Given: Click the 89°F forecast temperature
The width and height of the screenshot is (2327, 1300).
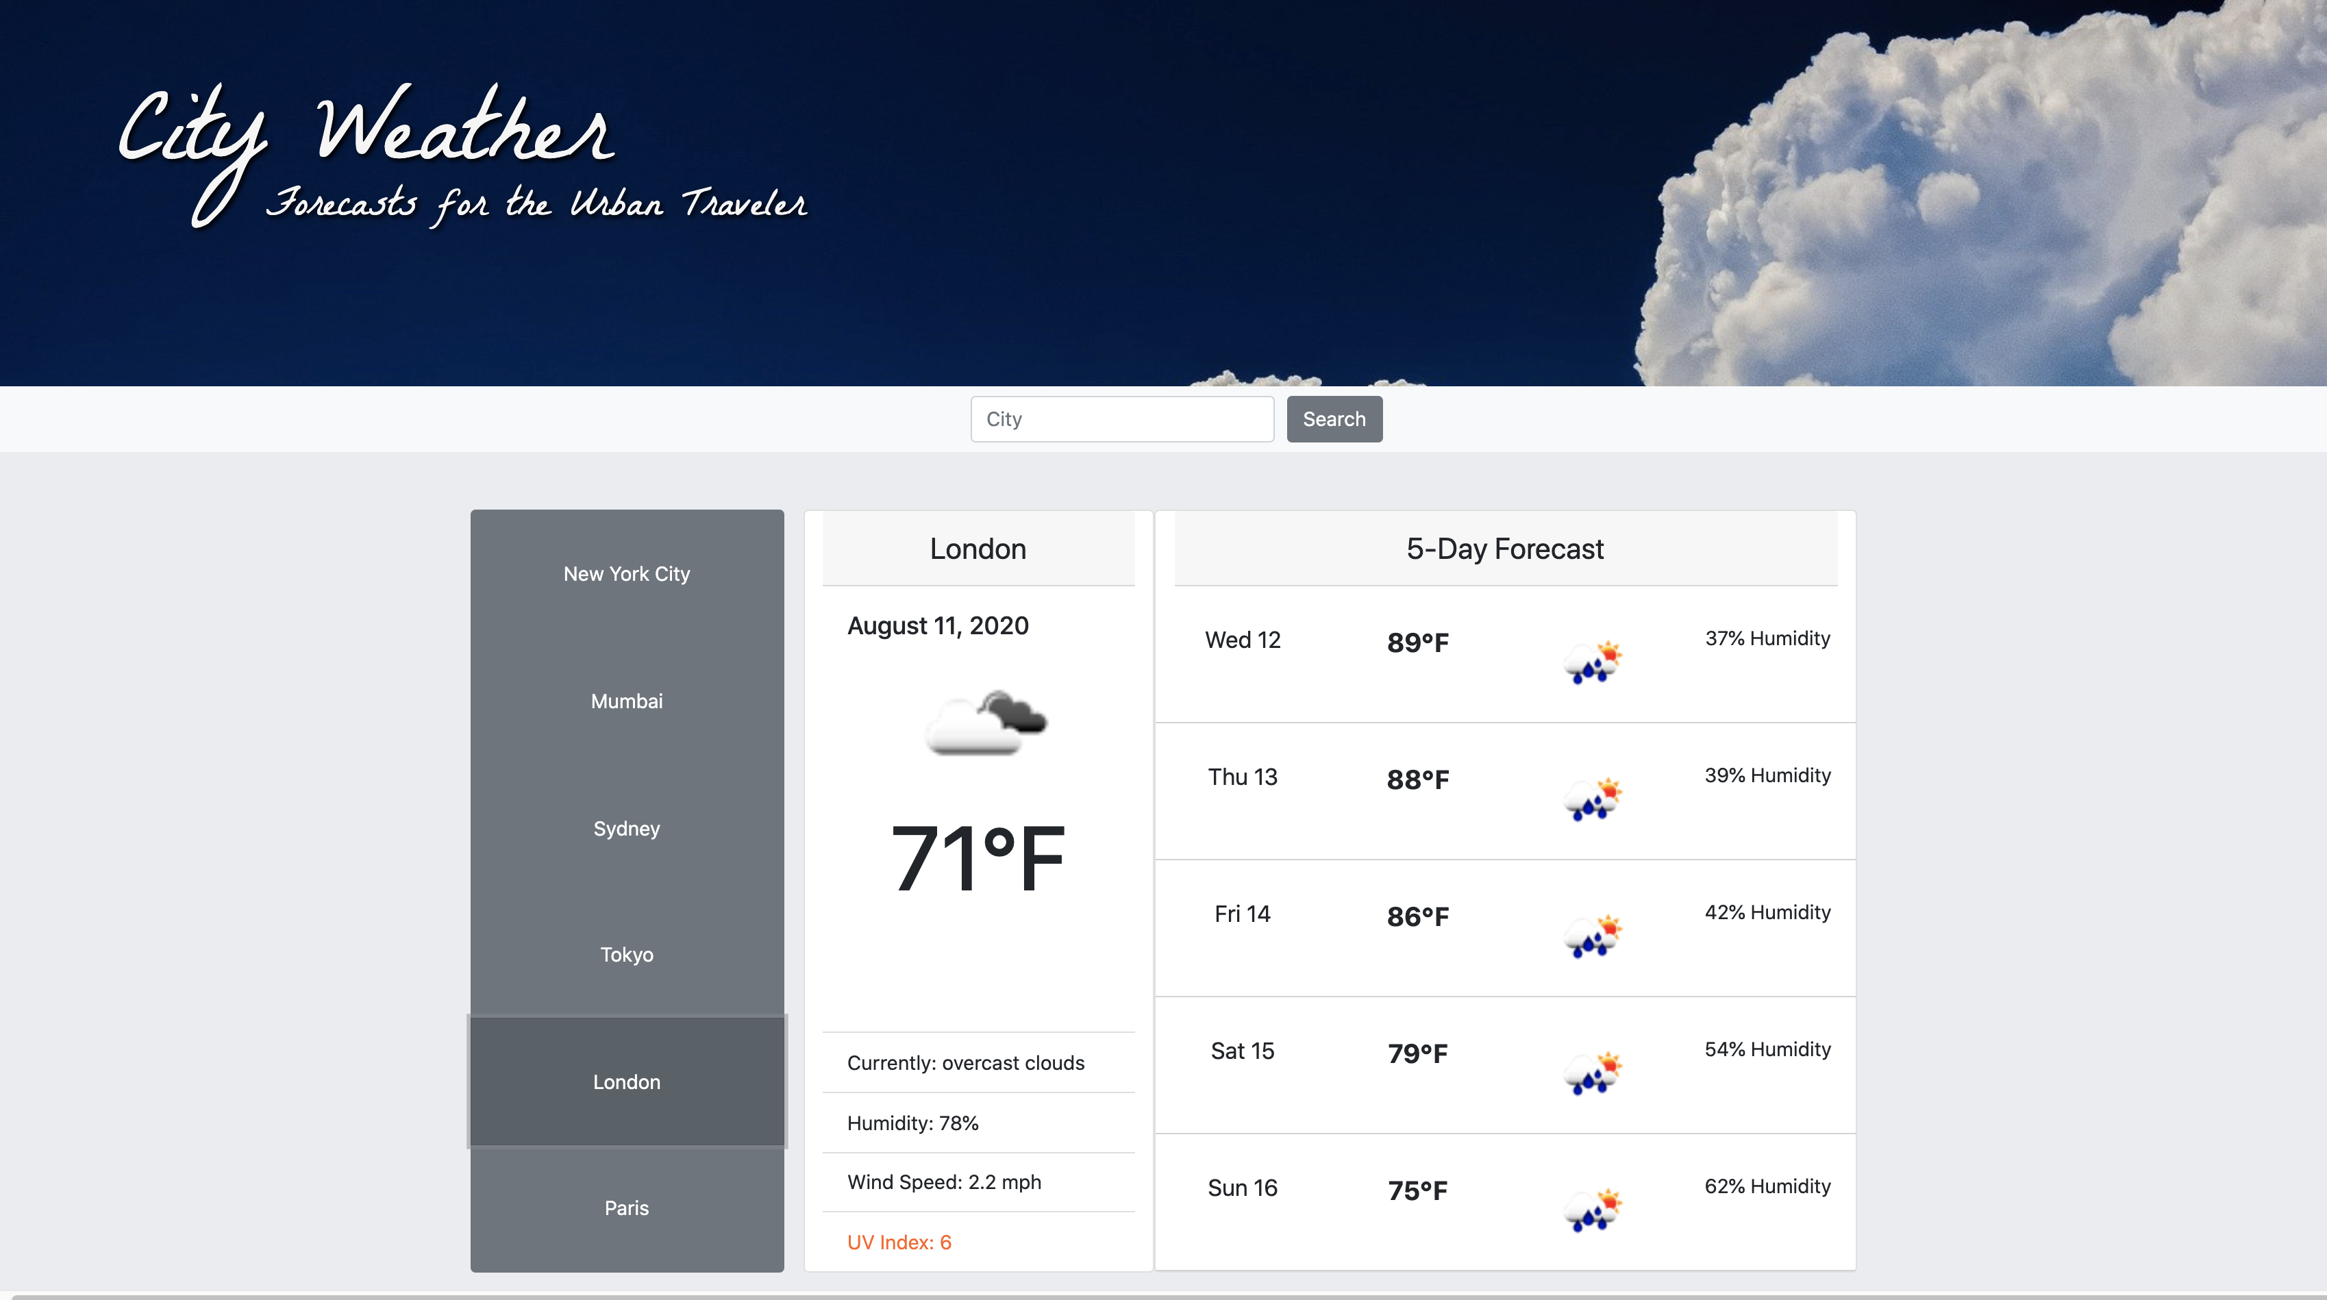Looking at the screenshot, I should click(1418, 642).
